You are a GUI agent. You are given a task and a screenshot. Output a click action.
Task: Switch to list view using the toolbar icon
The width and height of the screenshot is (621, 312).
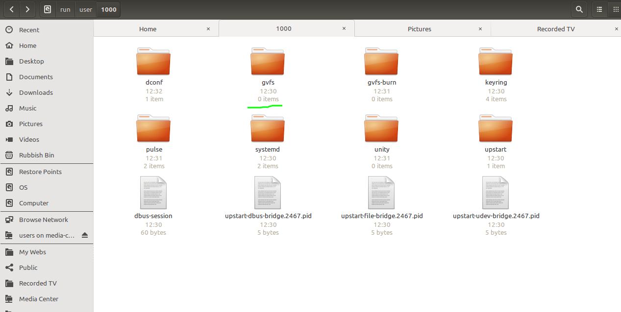pyautogui.click(x=599, y=9)
